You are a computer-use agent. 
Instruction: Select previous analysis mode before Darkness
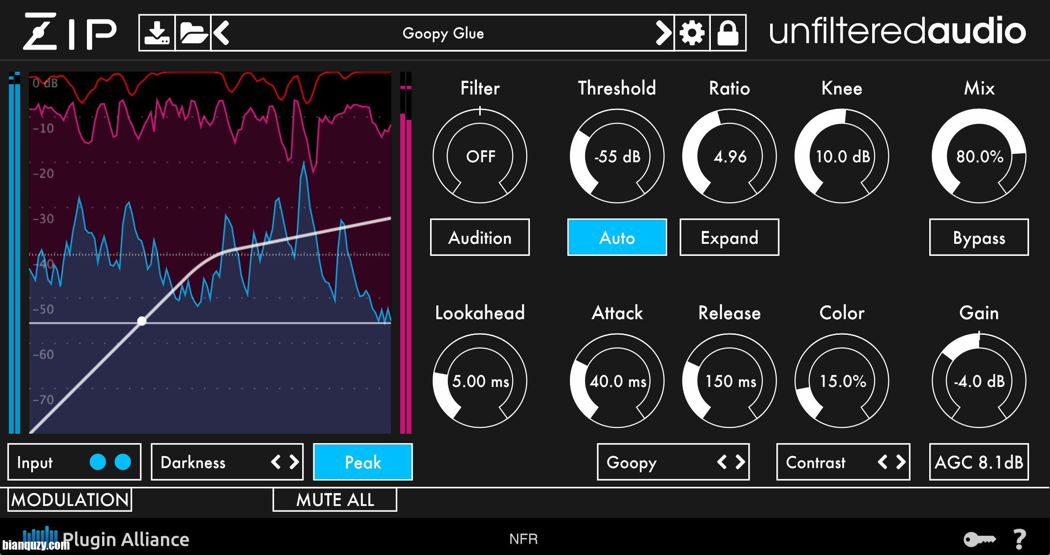(276, 462)
